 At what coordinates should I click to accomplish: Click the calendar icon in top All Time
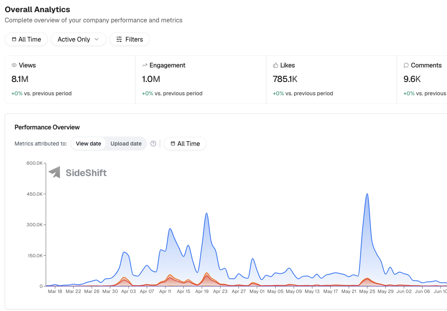(x=14, y=39)
